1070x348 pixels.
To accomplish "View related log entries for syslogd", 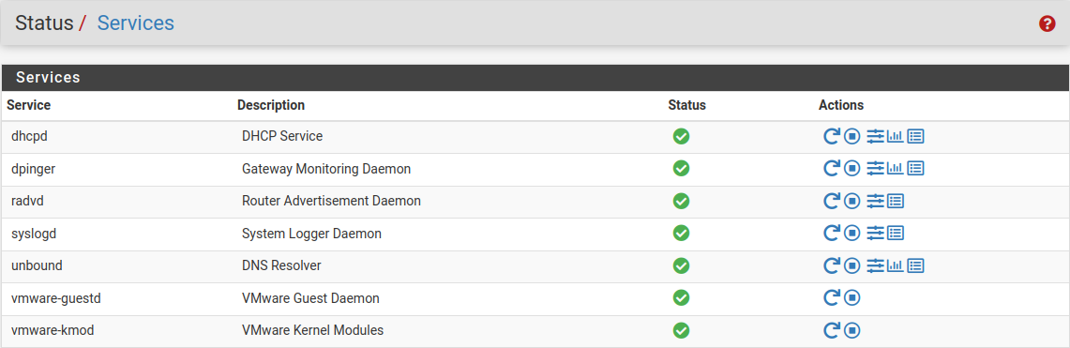I will pyautogui.click(x=896, y=234).
